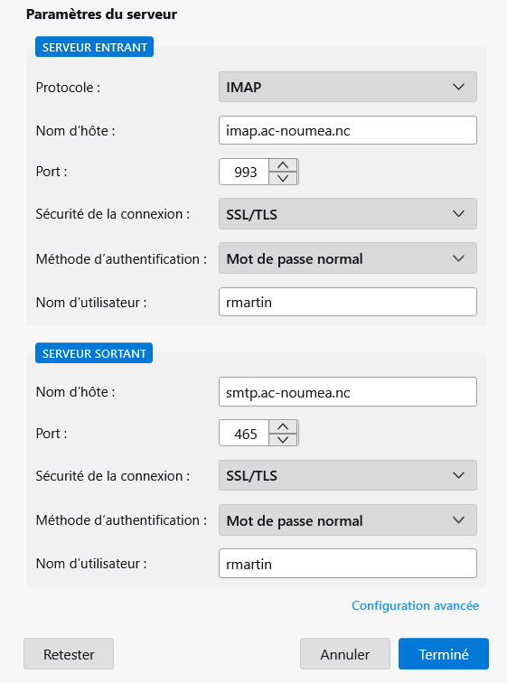This screenshot has height=683, width=507.
Task: Decrease the incoming server port 993
Action: [283, 178]
